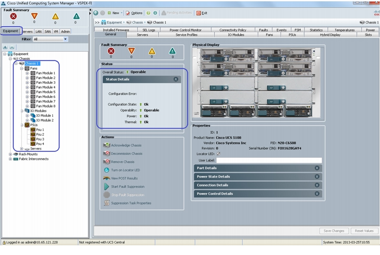Click the Decommission Chassis icon
The width and height of the screenshot is (380, 255).
(x=106, y=153)
